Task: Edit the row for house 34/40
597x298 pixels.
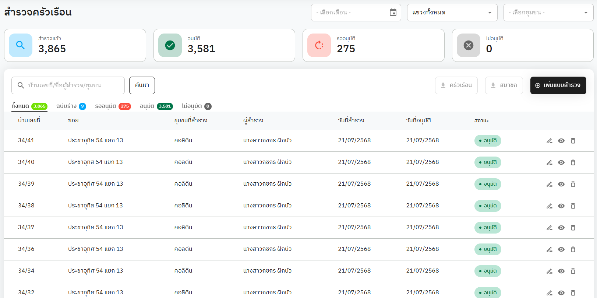Action: point(550,162)
